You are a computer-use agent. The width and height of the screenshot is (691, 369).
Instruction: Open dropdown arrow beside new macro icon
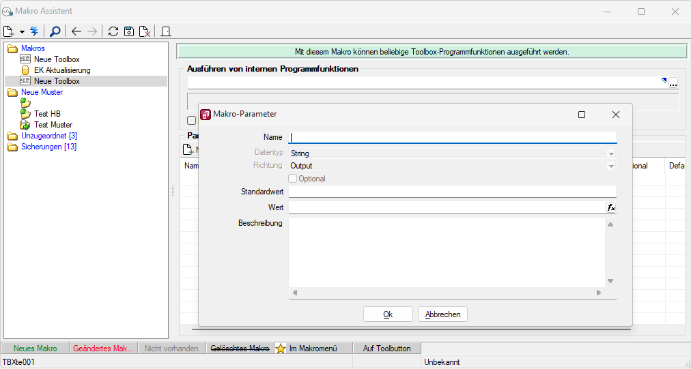(22, 31)
